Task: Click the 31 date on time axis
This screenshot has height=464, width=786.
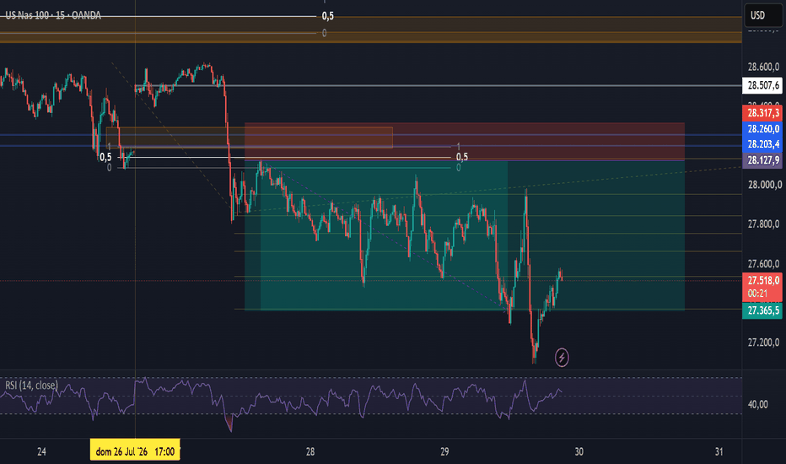Action: [x=719, y=451]
